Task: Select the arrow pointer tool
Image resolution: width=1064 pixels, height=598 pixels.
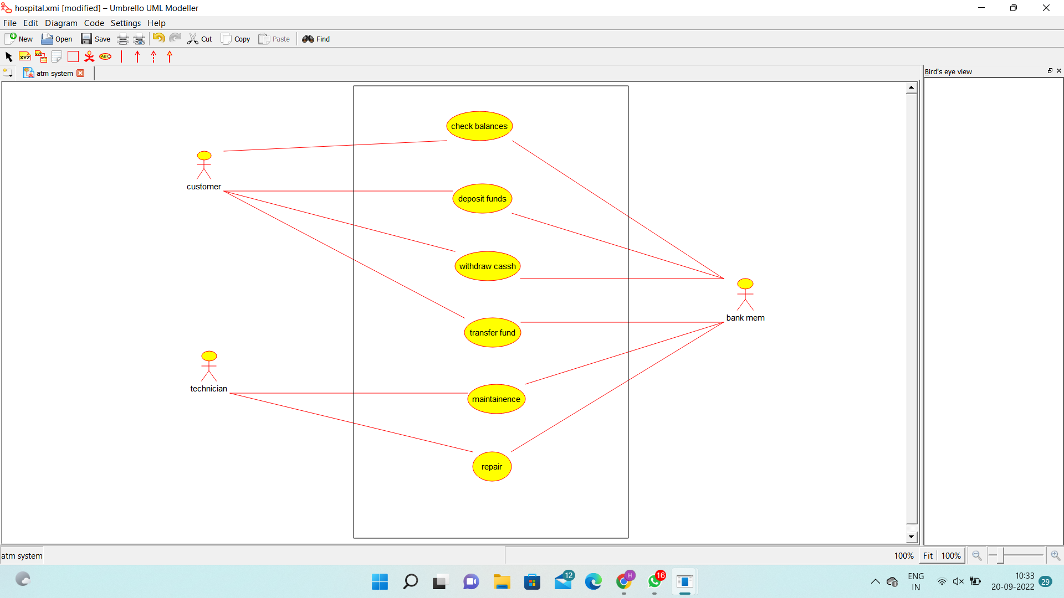Action: (8, 56)
